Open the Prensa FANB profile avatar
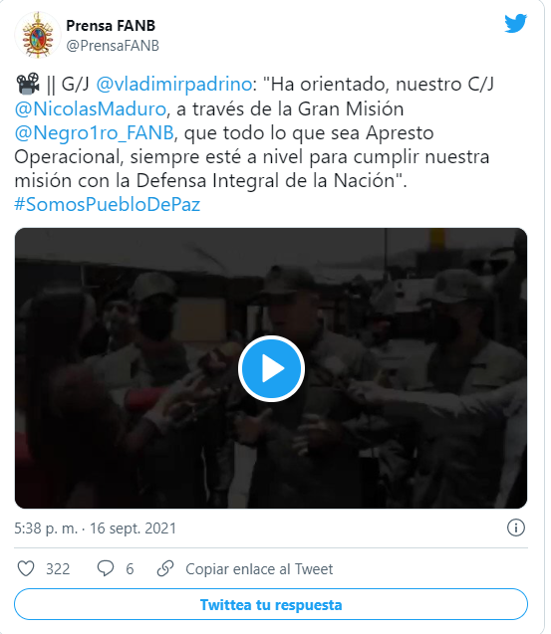551x634 pixels. tap(38, 35)
